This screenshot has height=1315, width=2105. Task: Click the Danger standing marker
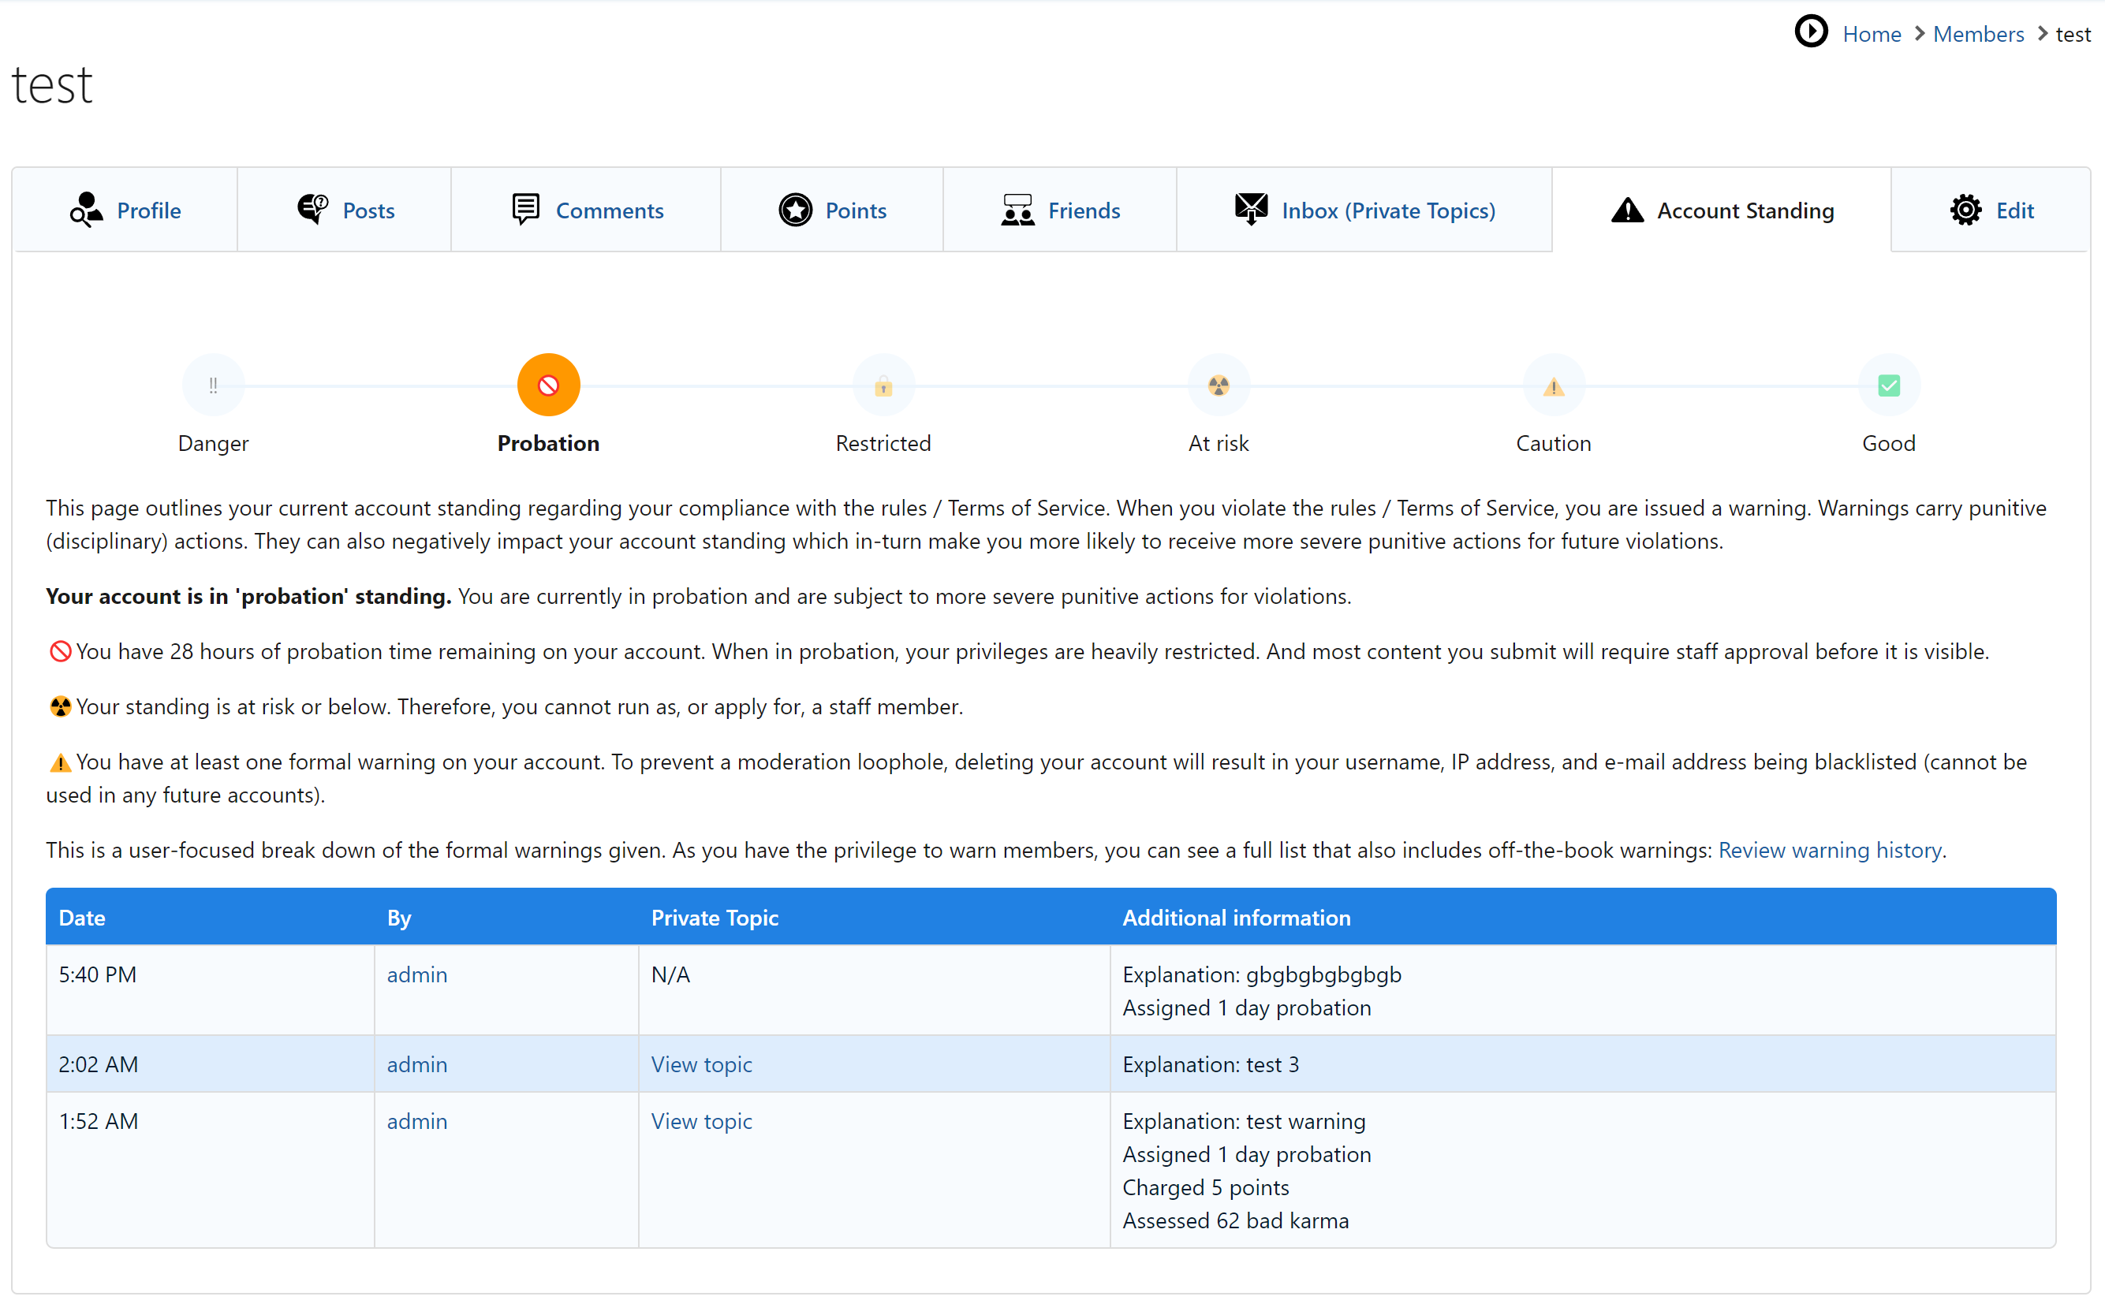(213, 386)
